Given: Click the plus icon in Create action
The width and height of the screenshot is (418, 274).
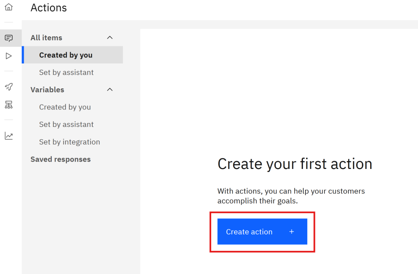Looking at the screenshot, I should pyautogui.click(x=292, y=232).
